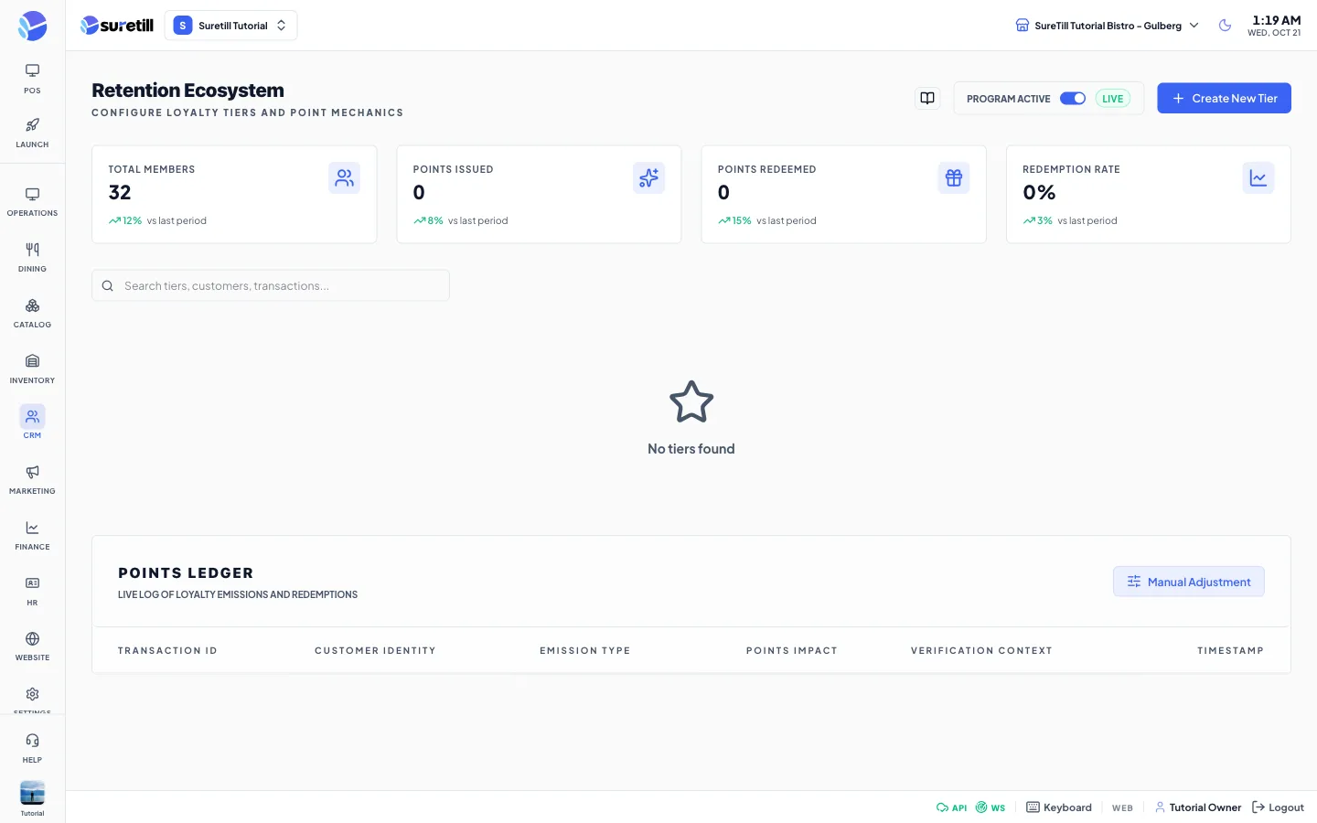Open the documentation book icon
The width and height of the screenshot is (1317, 823).
click(927, 99)
